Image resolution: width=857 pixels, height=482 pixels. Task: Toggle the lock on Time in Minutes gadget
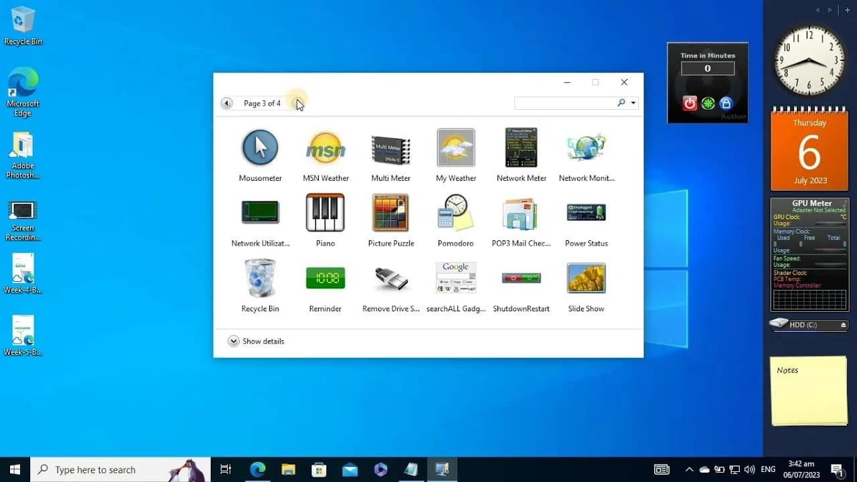click(725, 103)
